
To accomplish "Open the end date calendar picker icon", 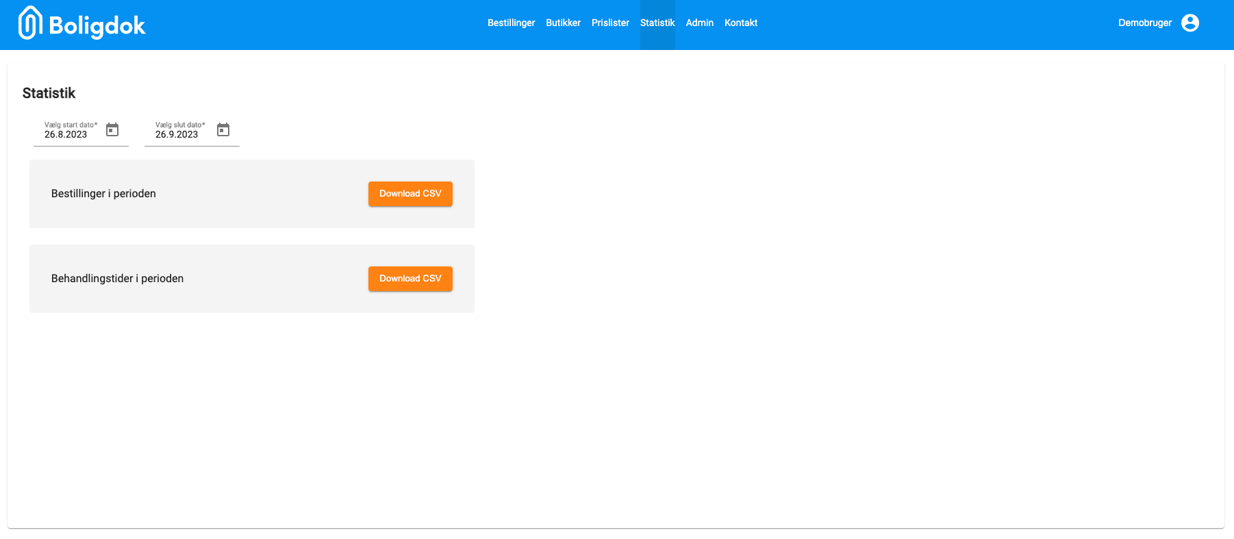I will (x=223, y=130).
